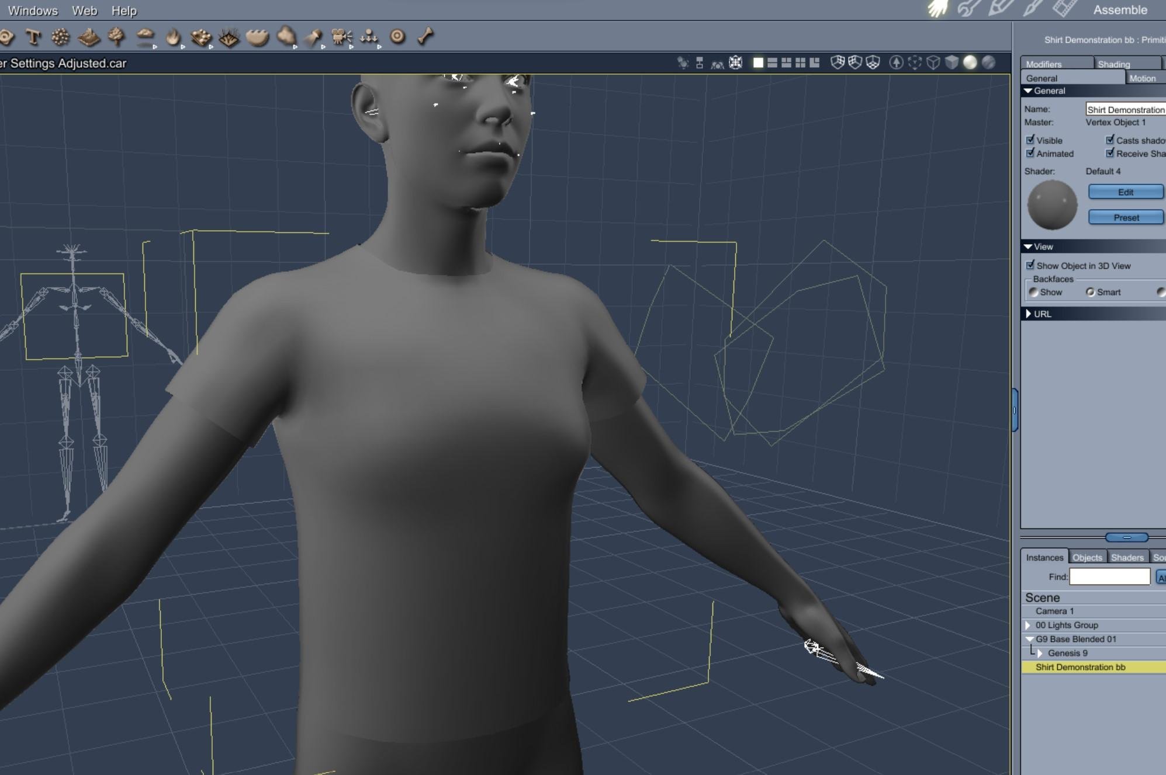Switch to the Modifiers tab

[1044, 64]
